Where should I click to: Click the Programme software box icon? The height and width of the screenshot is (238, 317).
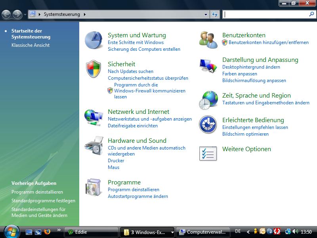[94, 188]
